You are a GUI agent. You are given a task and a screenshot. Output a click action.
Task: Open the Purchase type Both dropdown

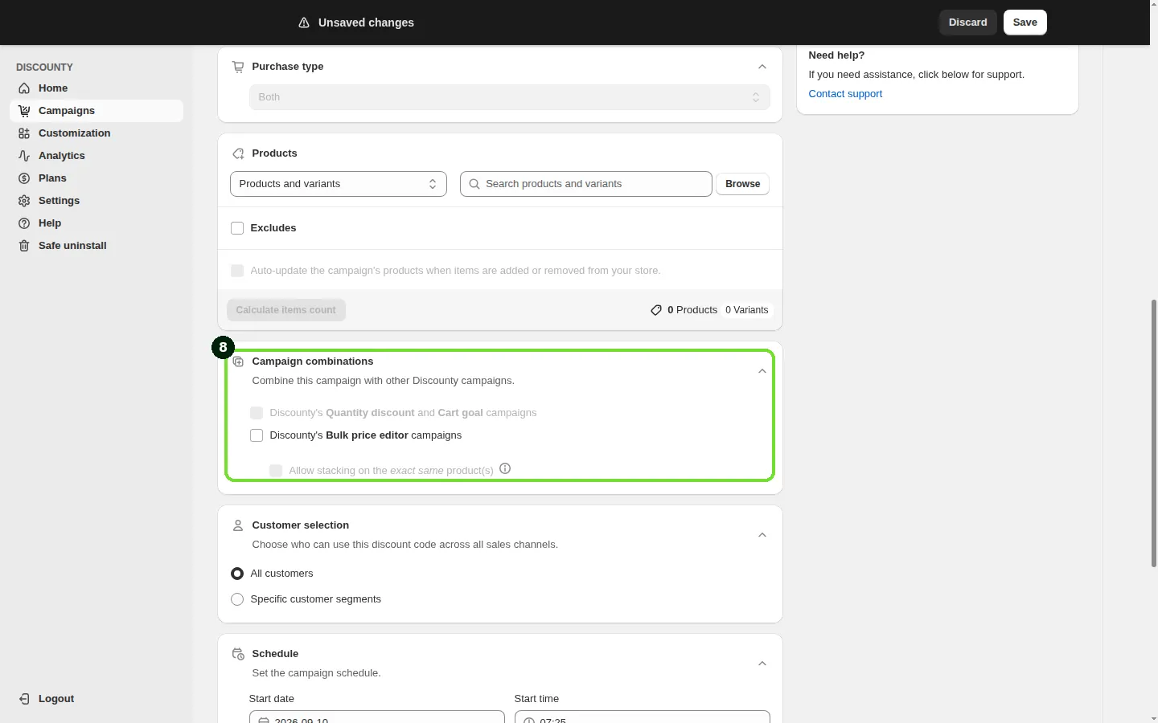pyautogui.click(x=510, y=97)
